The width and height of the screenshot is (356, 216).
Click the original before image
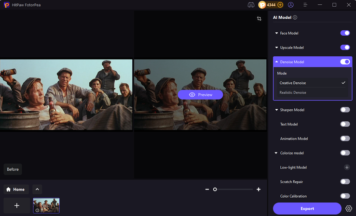pos(66,95)
